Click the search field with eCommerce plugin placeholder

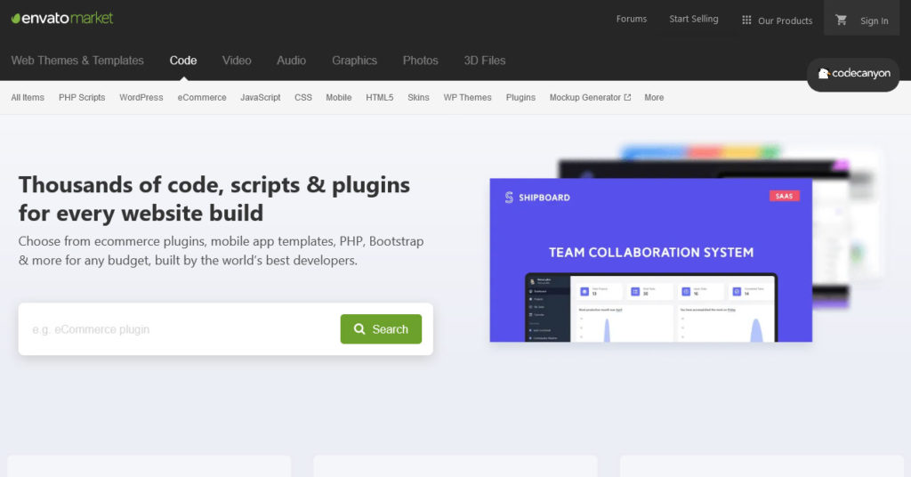click(x=180, y=329)
